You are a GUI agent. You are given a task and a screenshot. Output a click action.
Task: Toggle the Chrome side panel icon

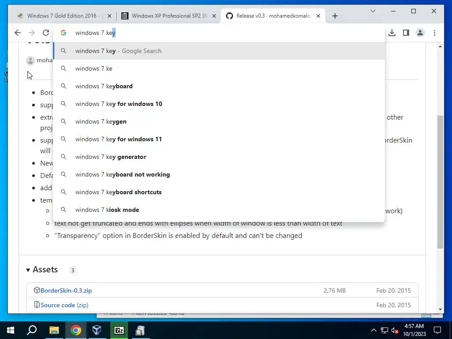[406, 33]
